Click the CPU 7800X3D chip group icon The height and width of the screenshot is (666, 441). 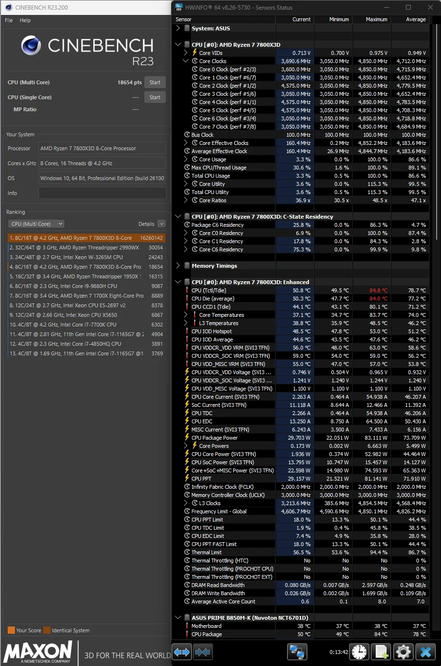187,45
